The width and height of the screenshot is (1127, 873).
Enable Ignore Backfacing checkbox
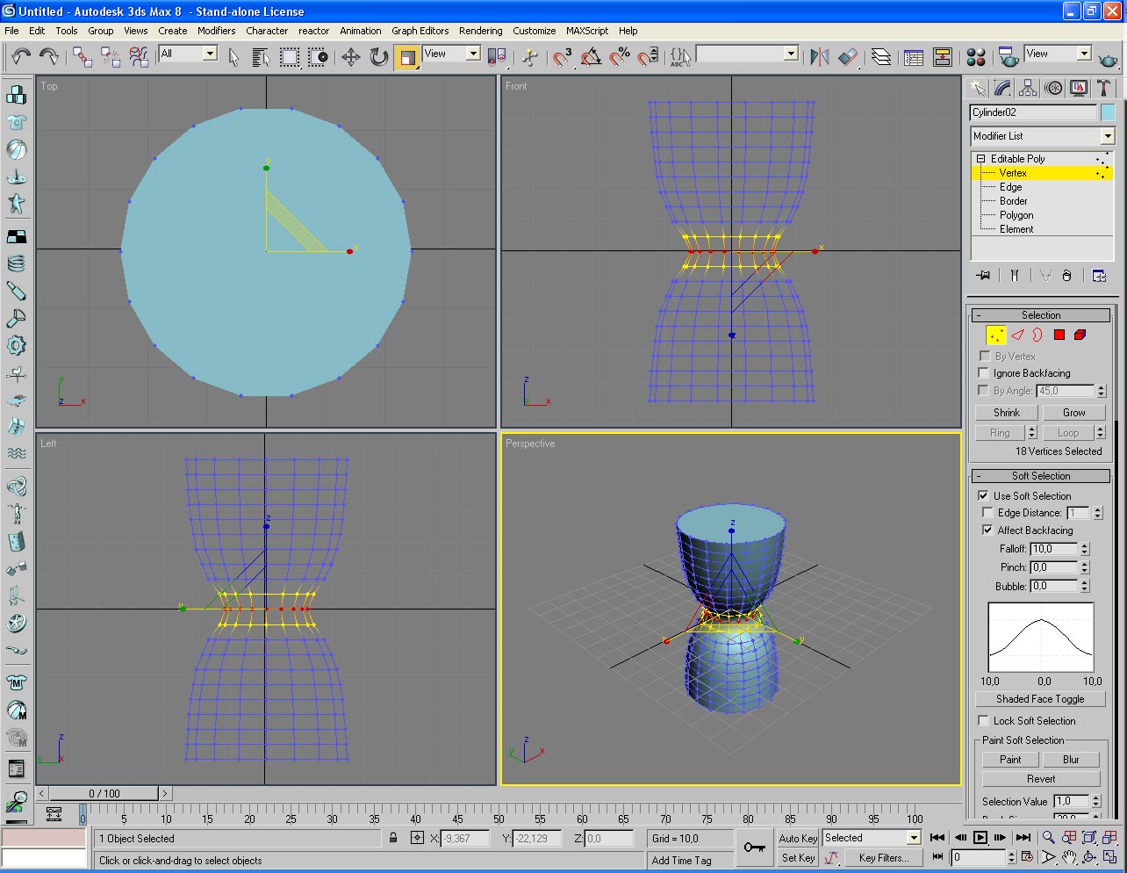(984, 372)
